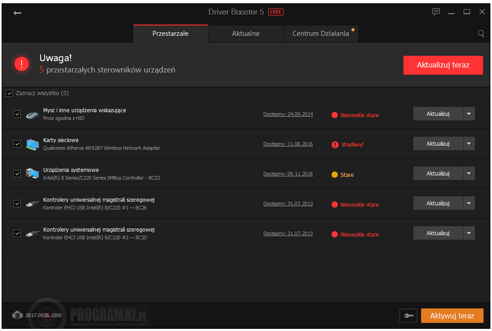This screenshot has width=492, height=331.
Task: Click red status dot for Mysz zgodna z HID
Action: click(x=335, y=115)
